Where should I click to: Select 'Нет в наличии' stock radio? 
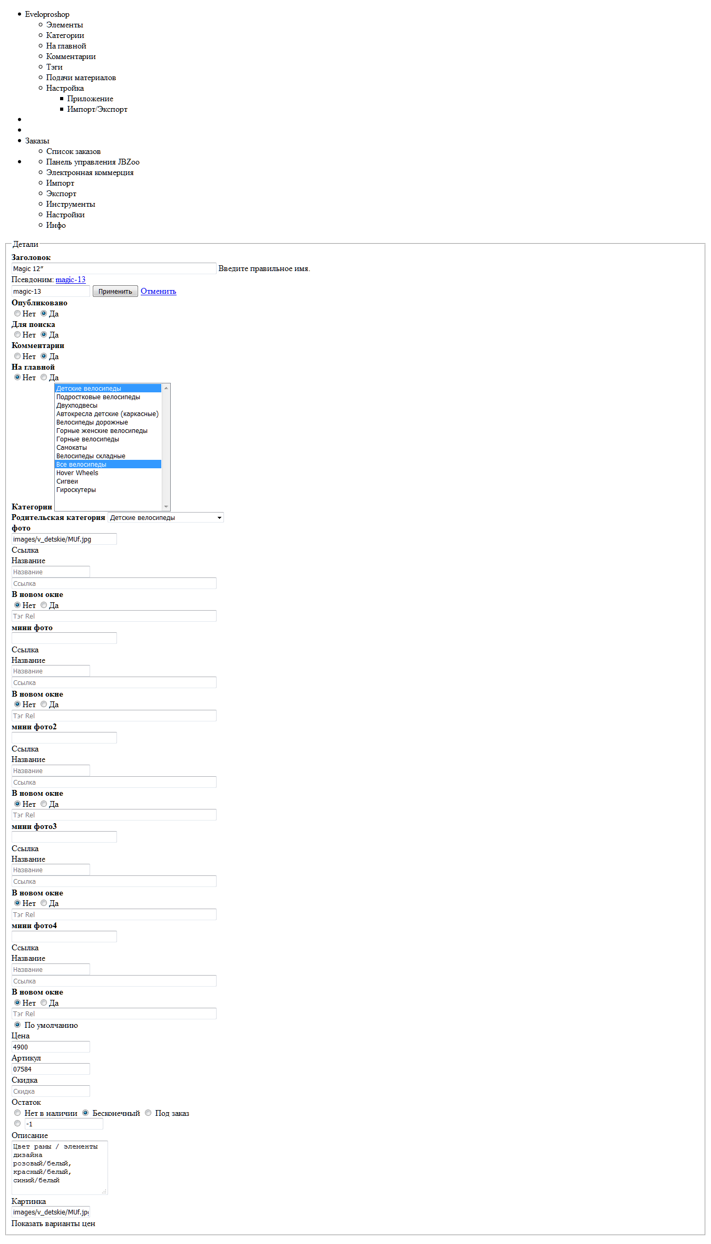(17, 1113)
